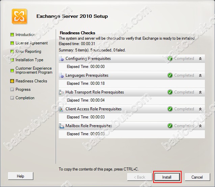
Task: Click the green Installation Type step indicator
Action: (12, 60)
